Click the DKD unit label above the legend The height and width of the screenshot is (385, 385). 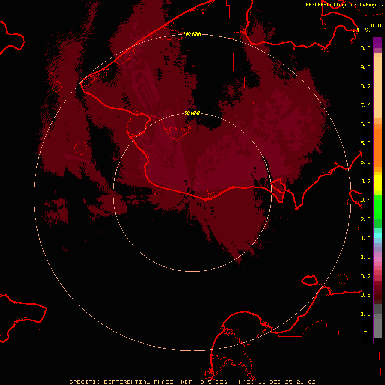point(376,26)
